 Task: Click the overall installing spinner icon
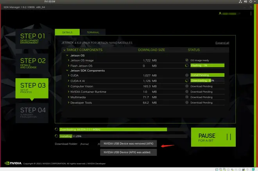coord(56,136)
